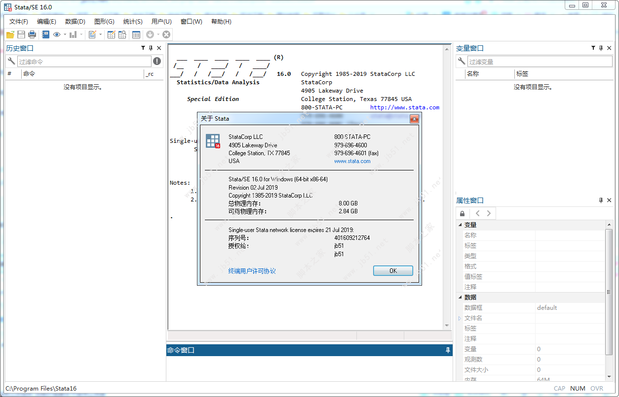The height and width of the screenshot is (397, 619).
Task: Open the Log notebook icon
Action: [x=46, y=34]
